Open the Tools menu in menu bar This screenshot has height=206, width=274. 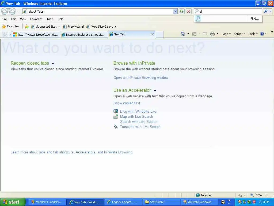pyautogui.click(x=50, y=19)
